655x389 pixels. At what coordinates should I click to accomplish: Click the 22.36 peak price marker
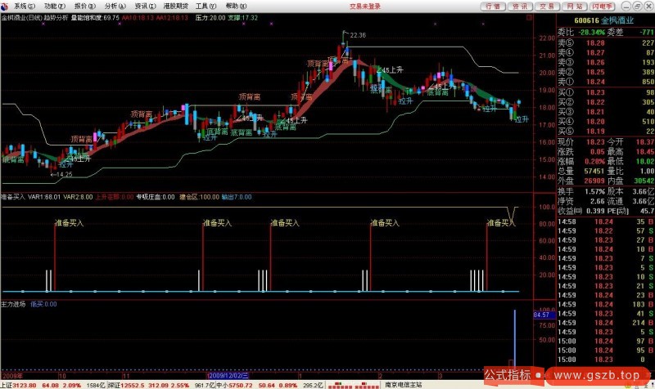(357, 35)
